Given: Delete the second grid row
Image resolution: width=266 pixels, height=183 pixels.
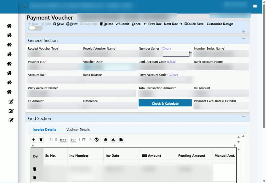Looking at the screenshot, I should (35, 177).
